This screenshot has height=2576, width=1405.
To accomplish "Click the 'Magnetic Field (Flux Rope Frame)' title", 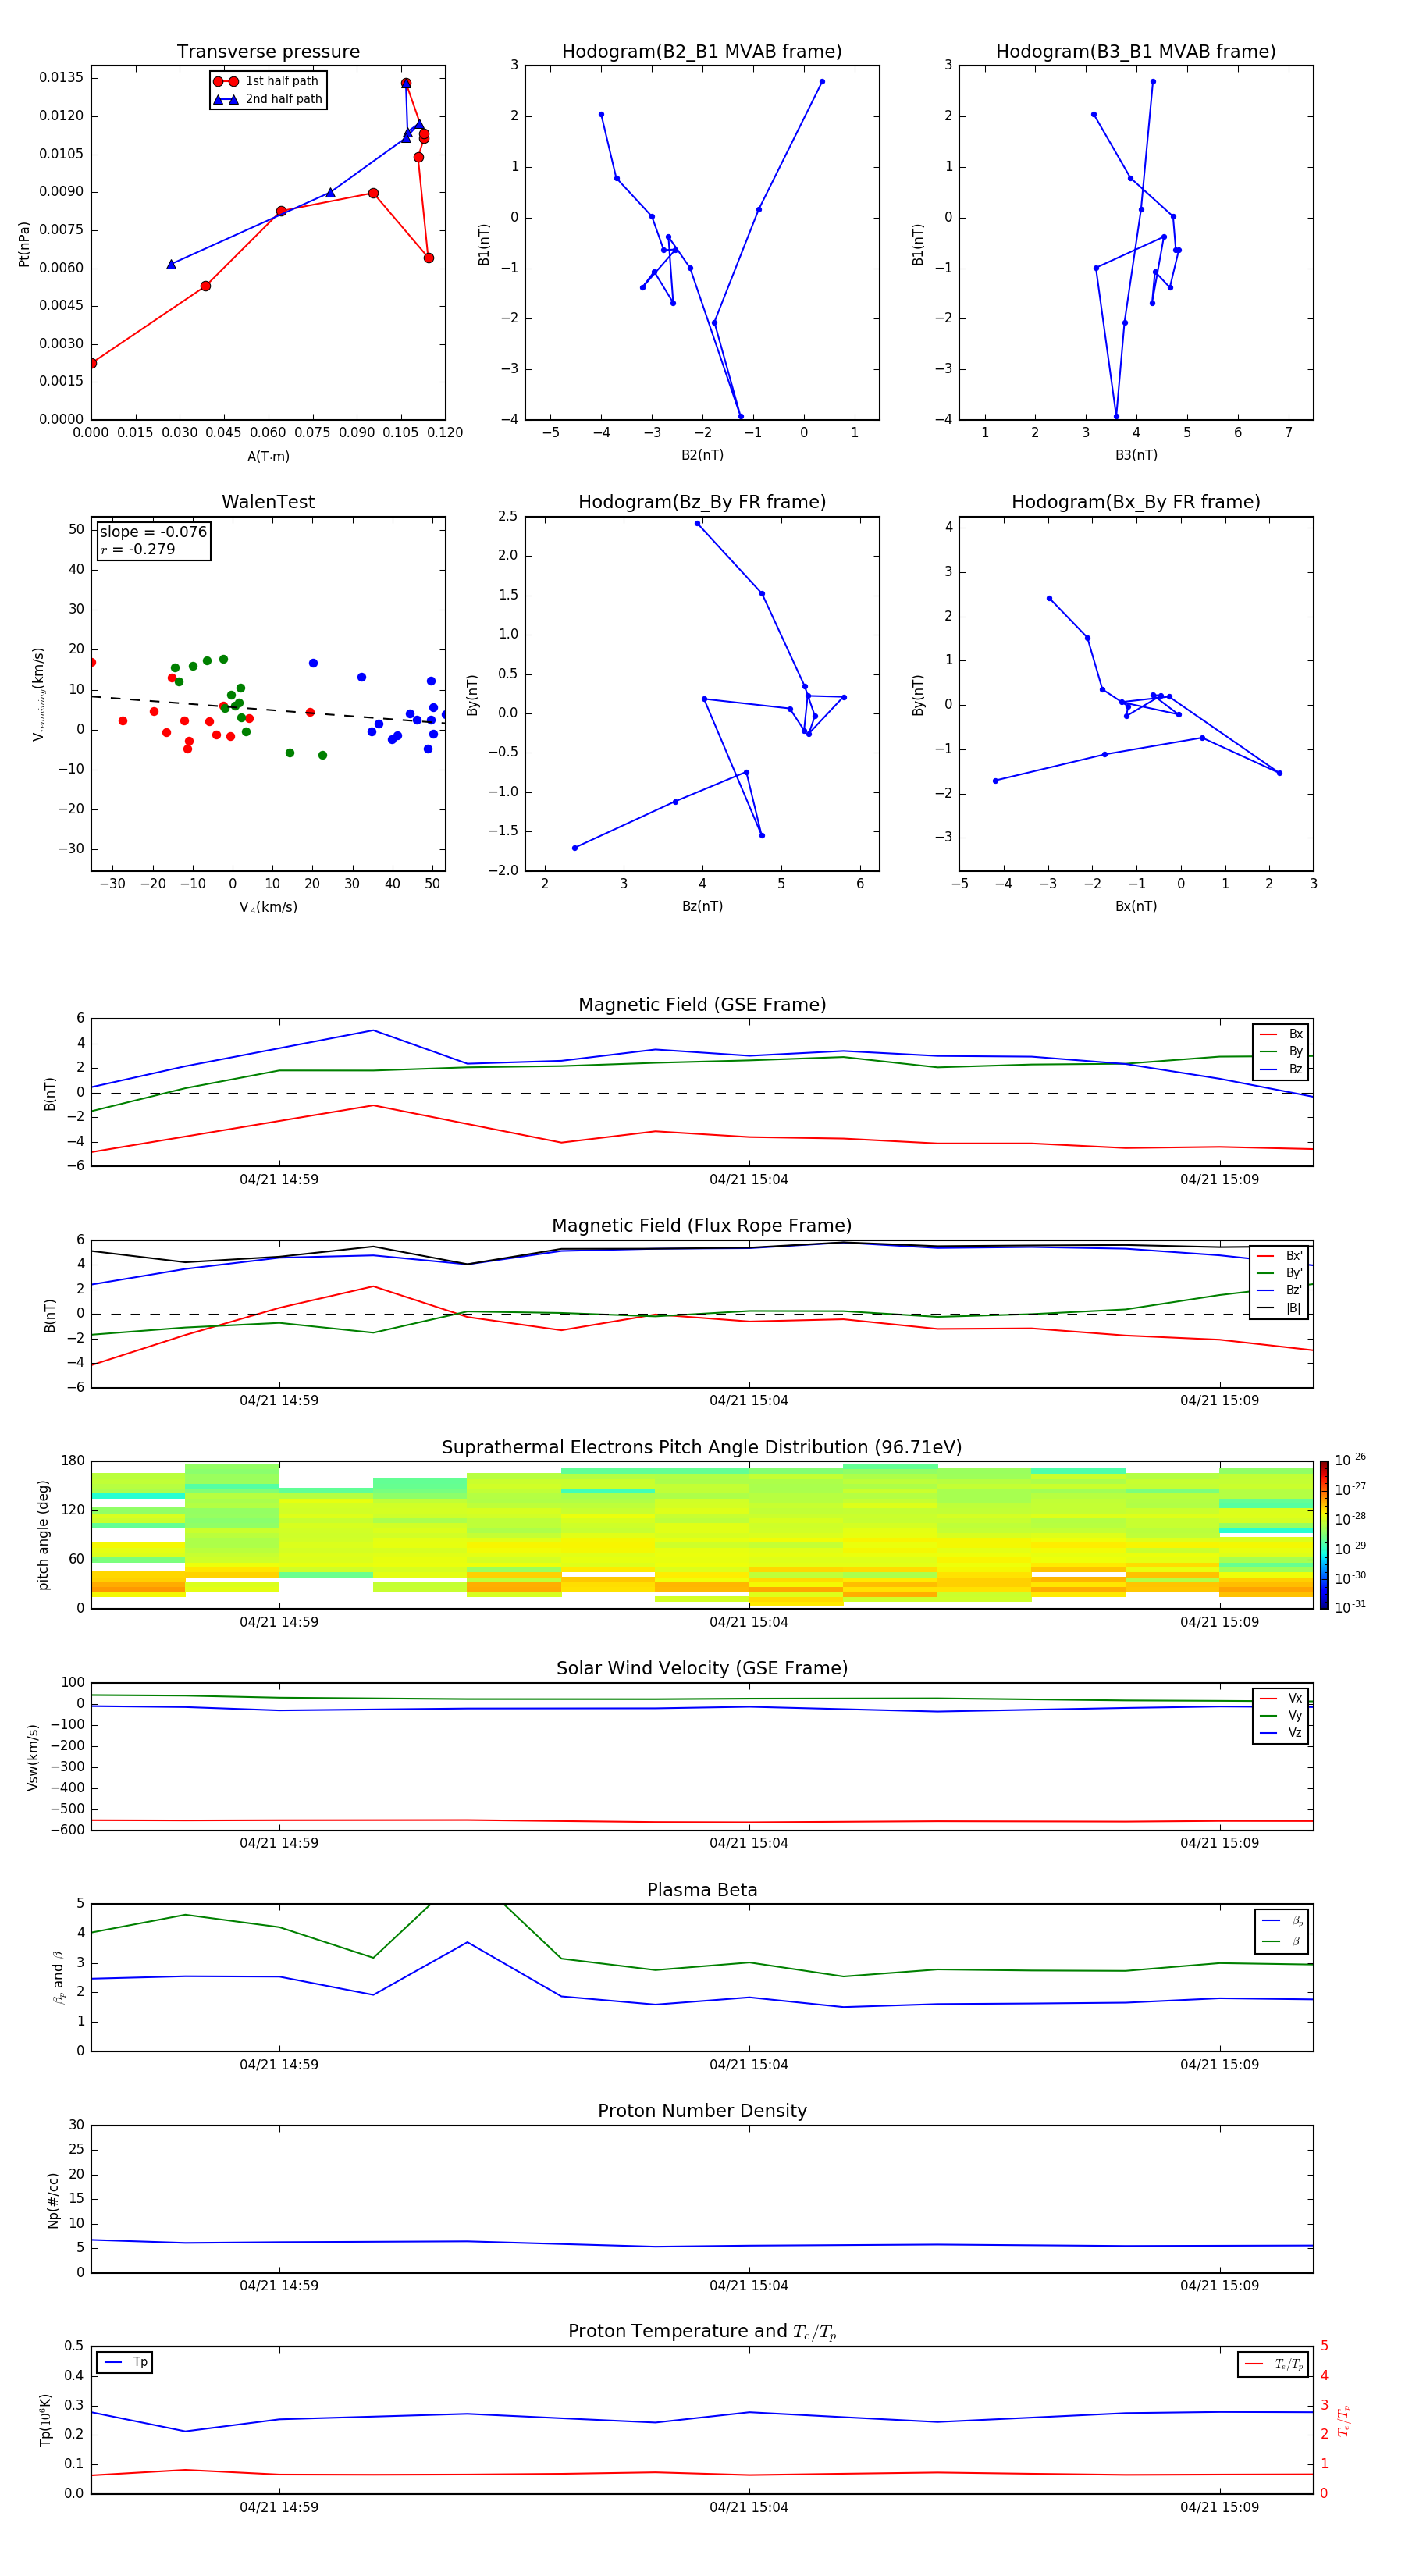I will 702,1226.
